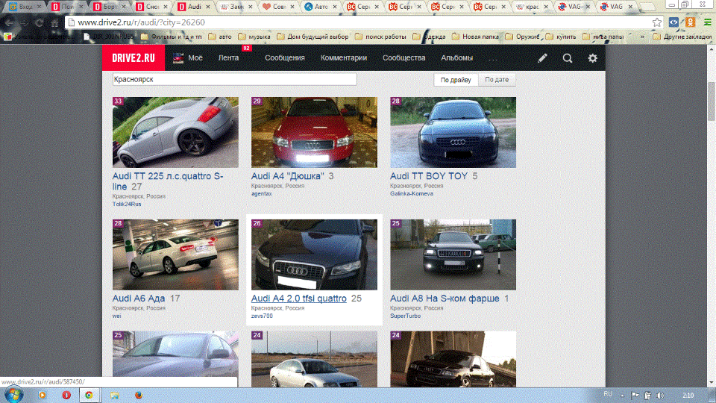The height and width of the screenshot is (403, 716).
Task: Open 'Audi A6 Ада' link
Action: pyautogui.click(x=139, y=299)
